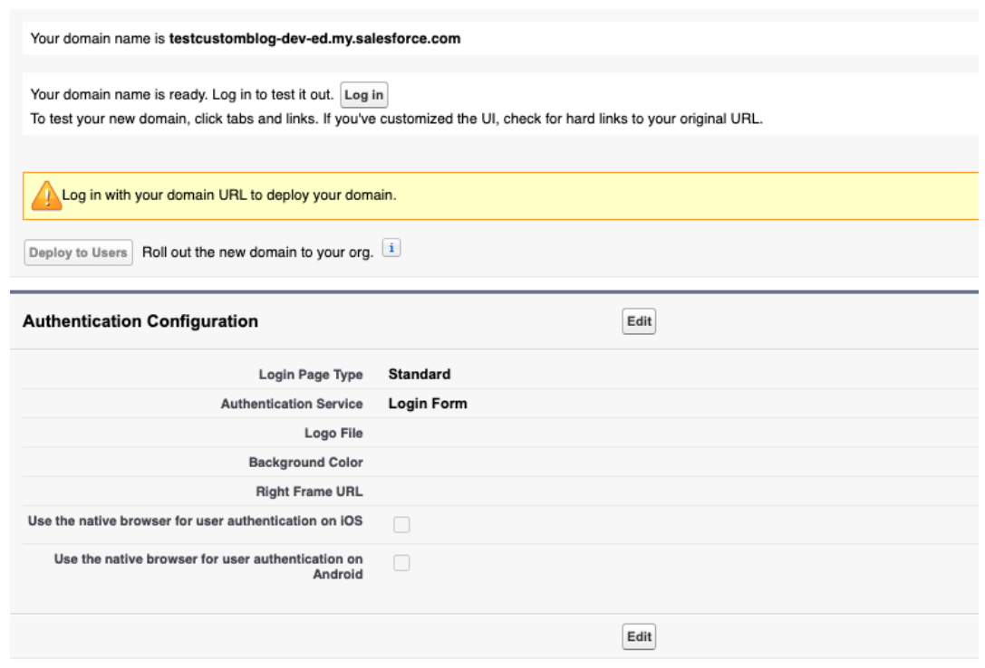Screen dimensions: 985x668
Task: Click the Standard login page type value
Action: tap(419, 374)
